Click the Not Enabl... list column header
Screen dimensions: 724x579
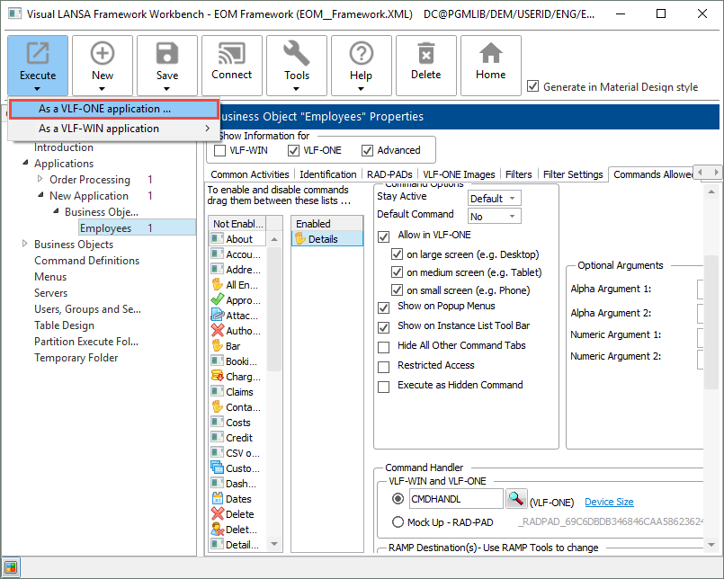[x=237, y=224]
